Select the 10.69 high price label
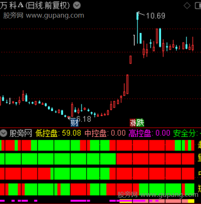 point(155,16)
